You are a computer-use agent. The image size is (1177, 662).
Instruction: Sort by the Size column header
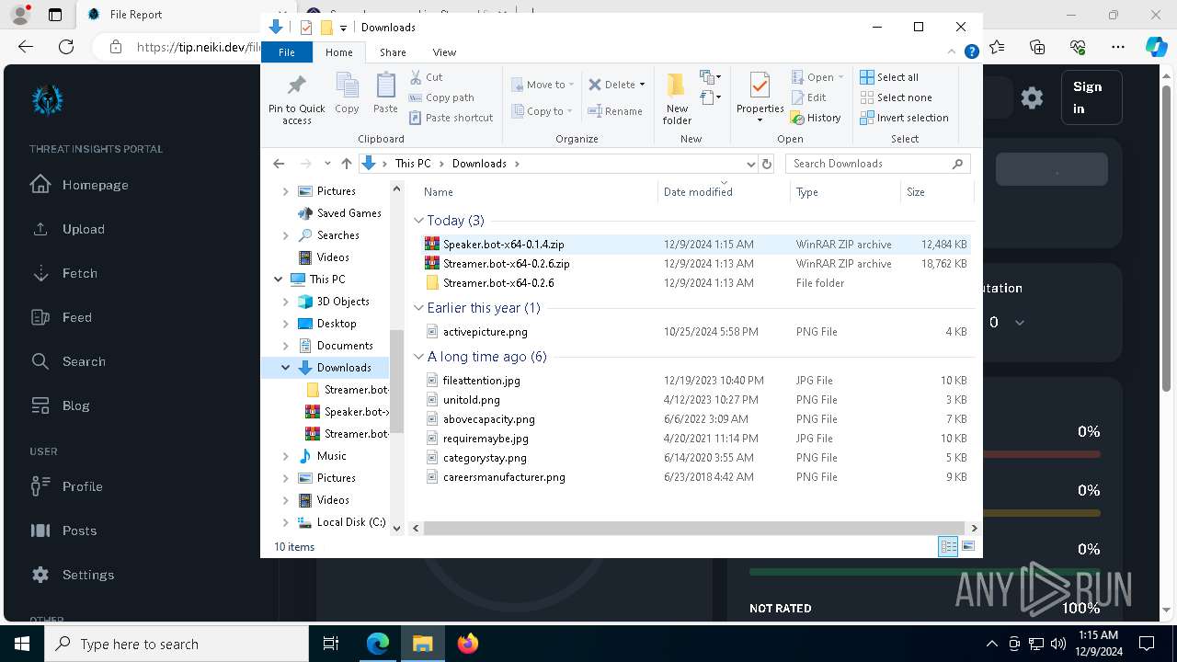[x=936, y=192]
